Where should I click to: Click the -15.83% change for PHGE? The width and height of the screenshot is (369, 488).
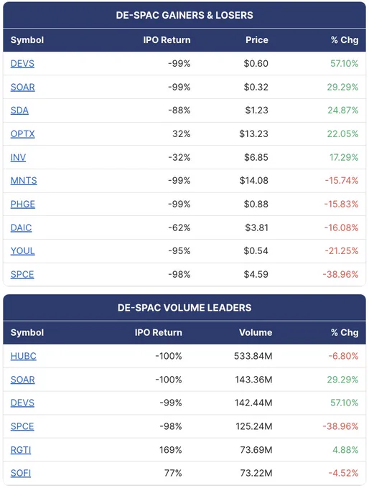point(341,204)
